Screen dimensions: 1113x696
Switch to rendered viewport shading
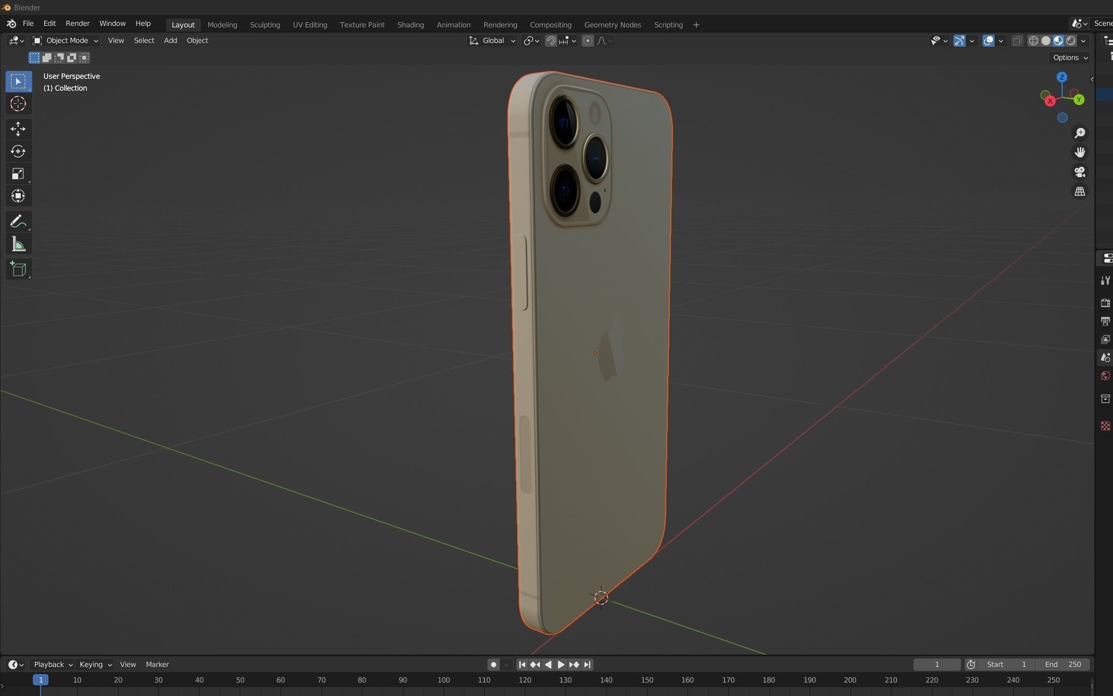click(x=1071, y=40)
